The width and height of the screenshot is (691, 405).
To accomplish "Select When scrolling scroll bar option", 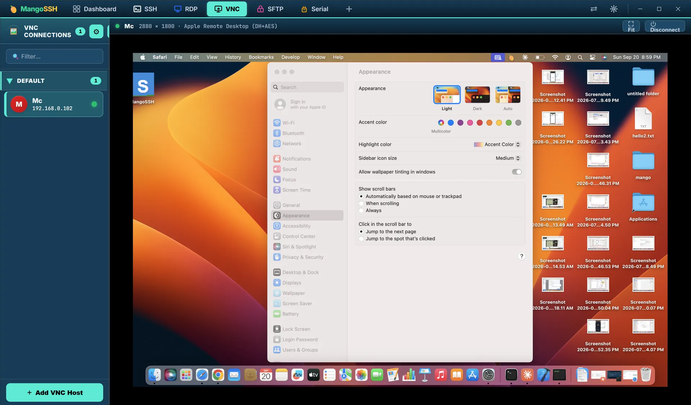I will tap(361, 204).
